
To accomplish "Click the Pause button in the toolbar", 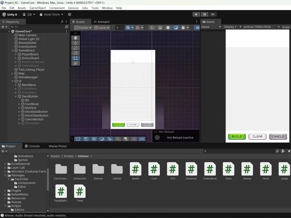I will click(205, 14).
